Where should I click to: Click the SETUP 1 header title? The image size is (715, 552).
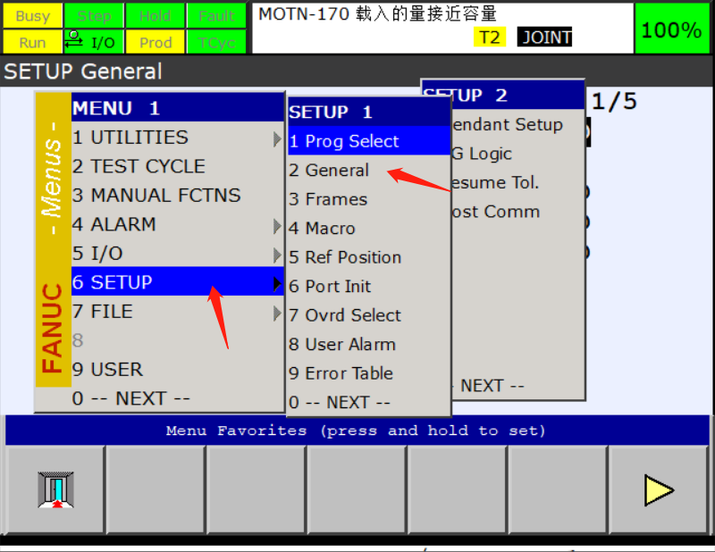coord(369,112)
